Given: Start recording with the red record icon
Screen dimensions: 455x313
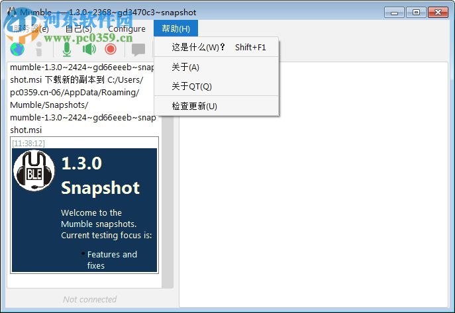Looking at the screenshot, I should pos(111,49).
